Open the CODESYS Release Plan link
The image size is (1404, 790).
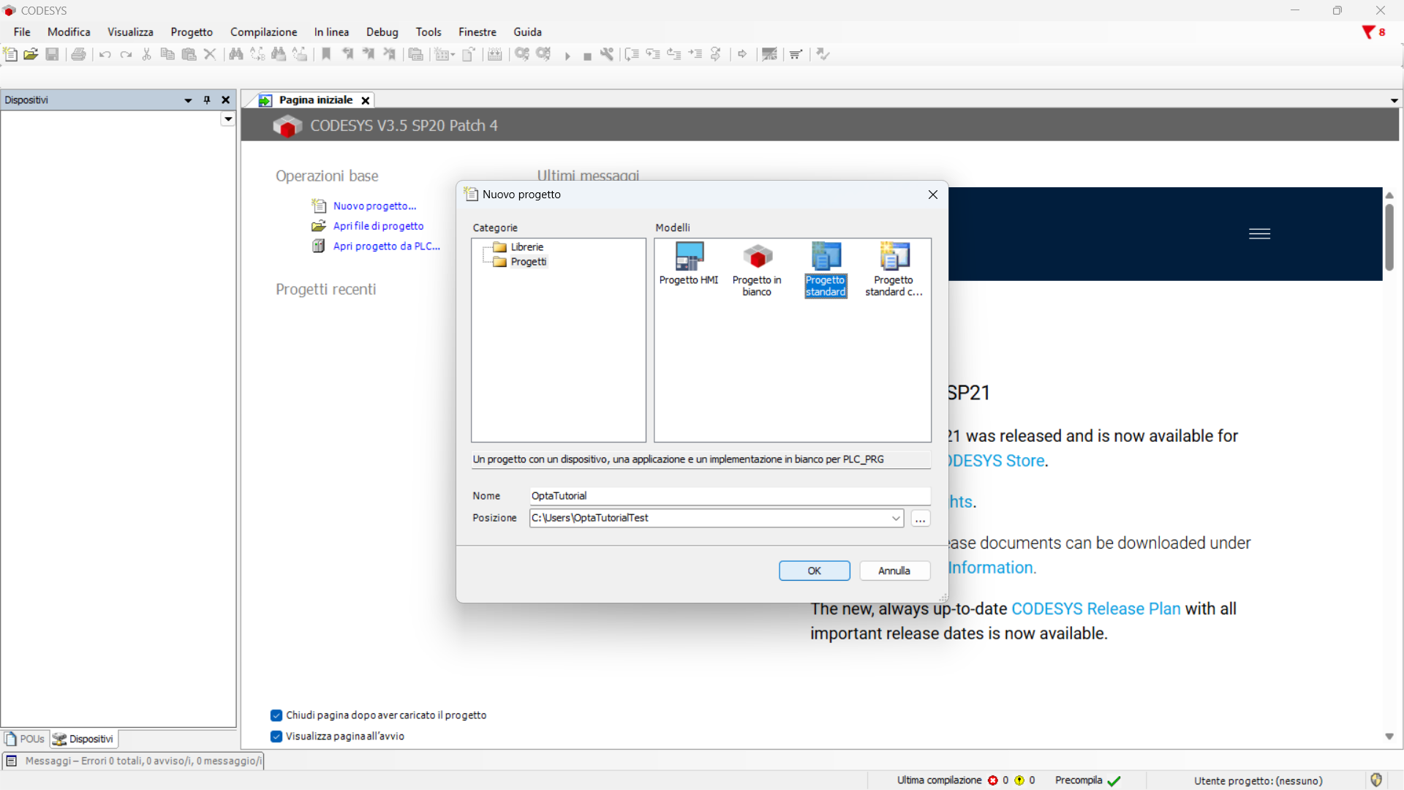coord(1095,609)
